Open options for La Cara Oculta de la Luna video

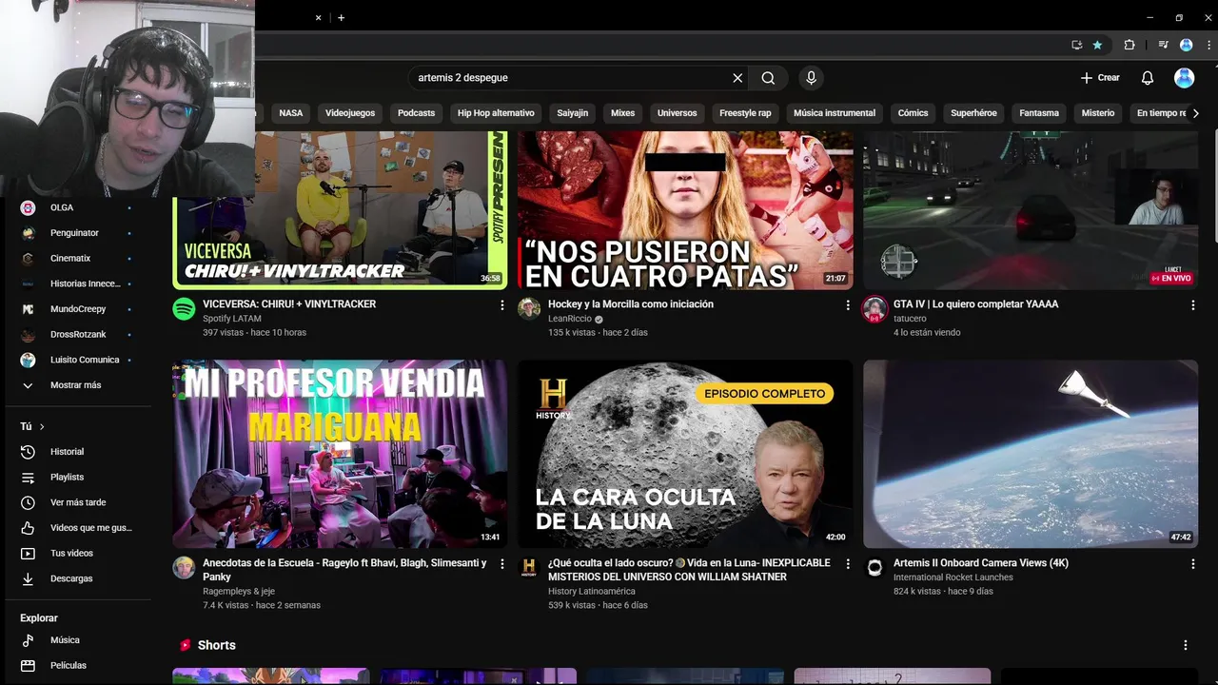(848, 564)
